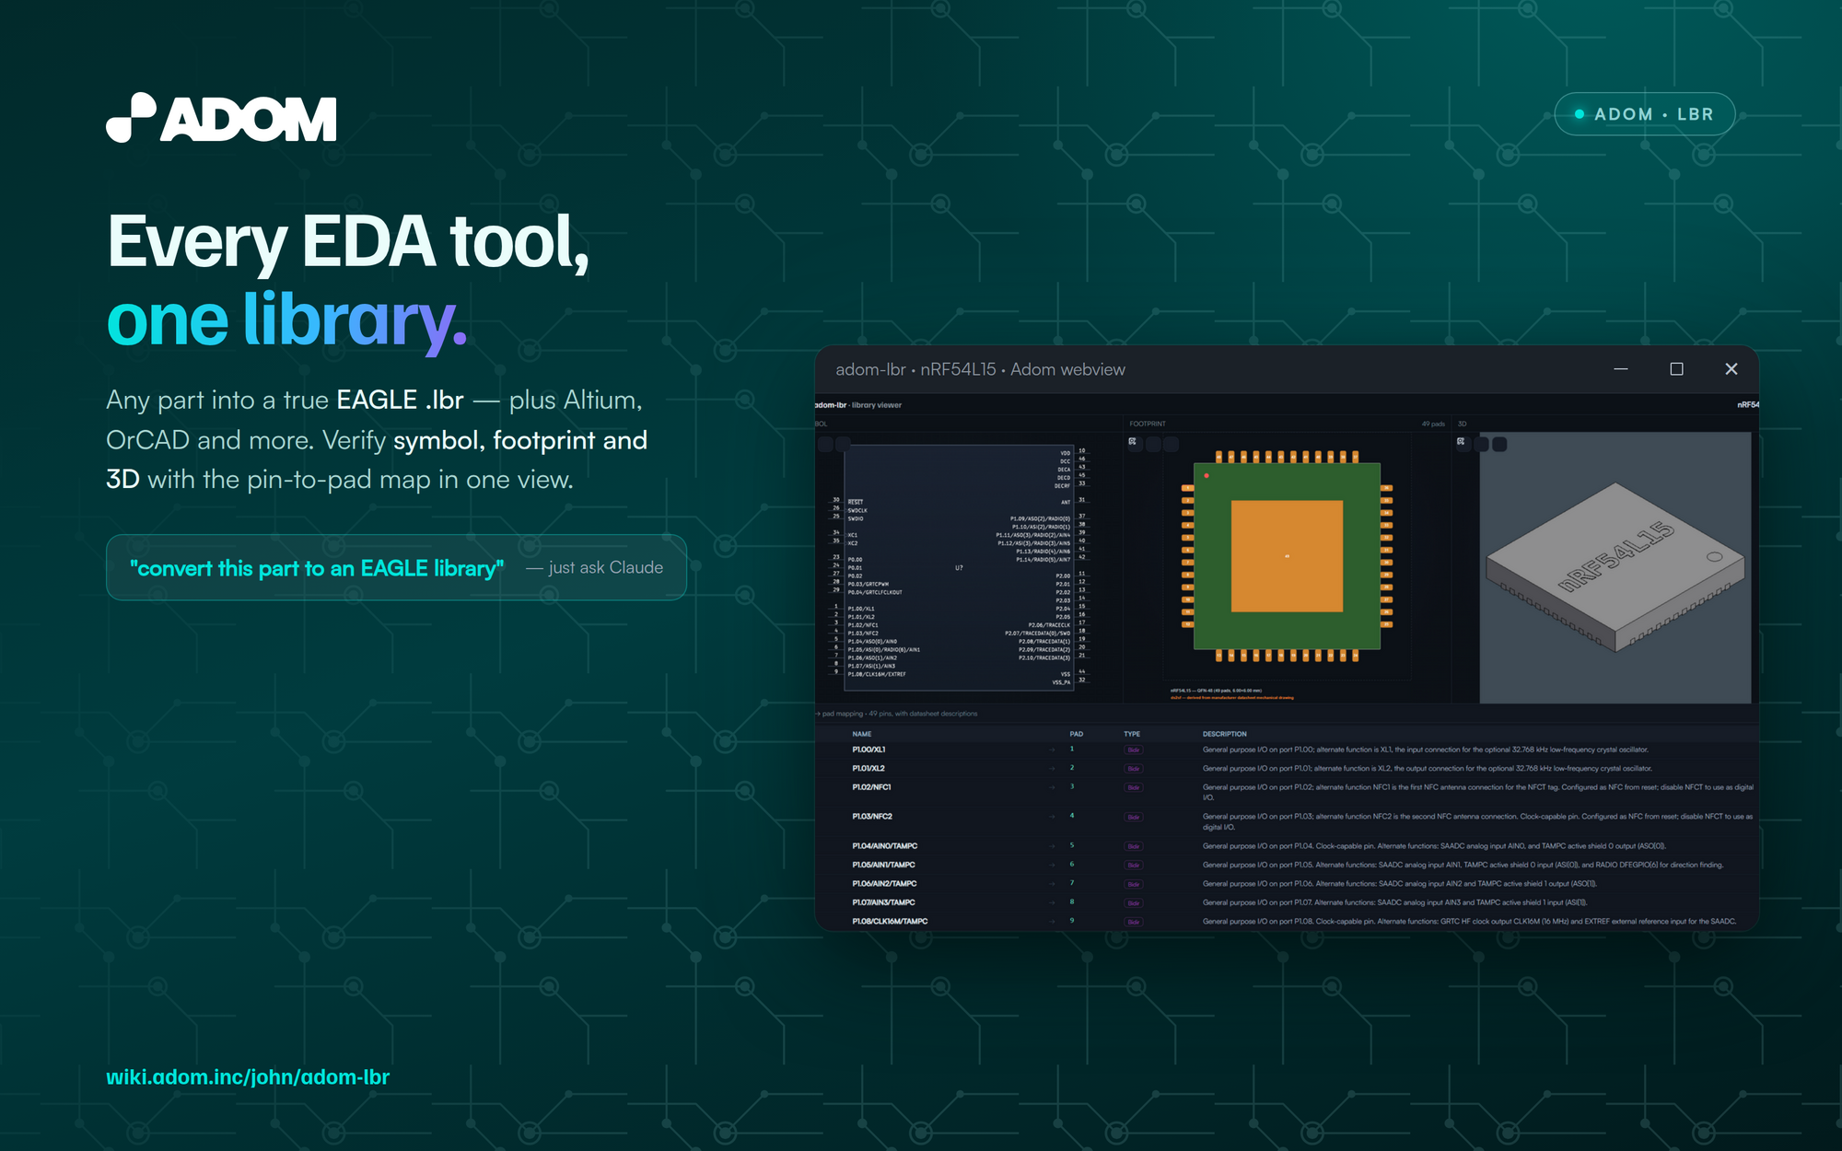Select the P1.04/AIN0/TAMPC table row

(x=1287, y=846)
